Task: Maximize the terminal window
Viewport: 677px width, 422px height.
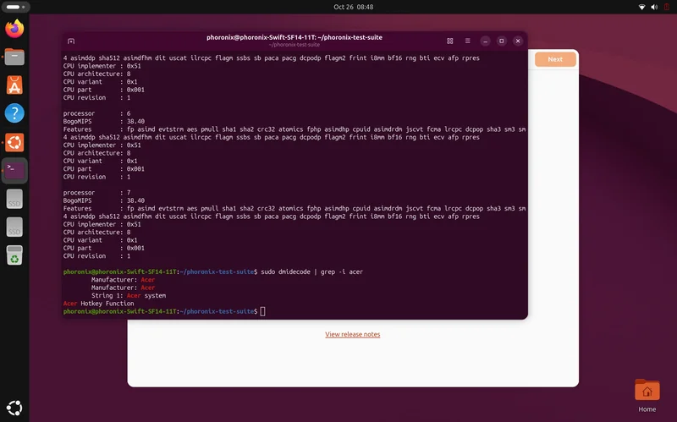Action: click(501, 41)
